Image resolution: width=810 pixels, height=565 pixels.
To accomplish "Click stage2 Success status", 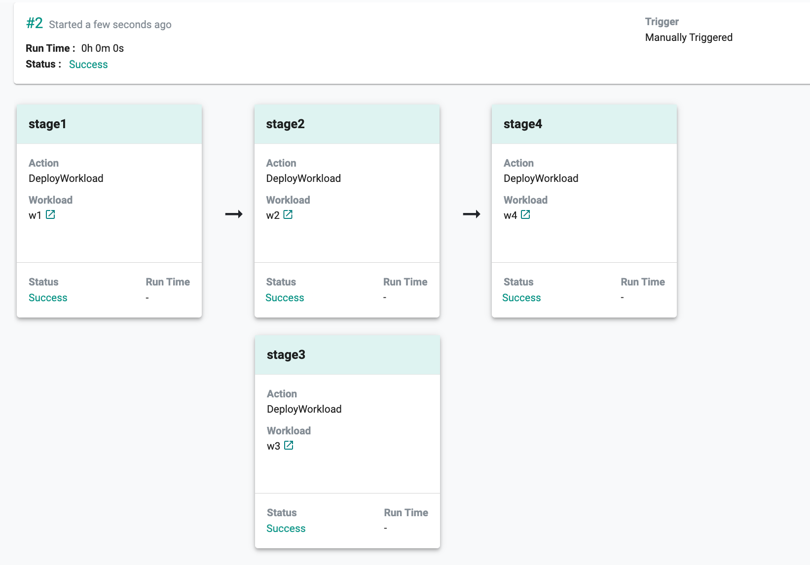I will [x=285, y=298].
